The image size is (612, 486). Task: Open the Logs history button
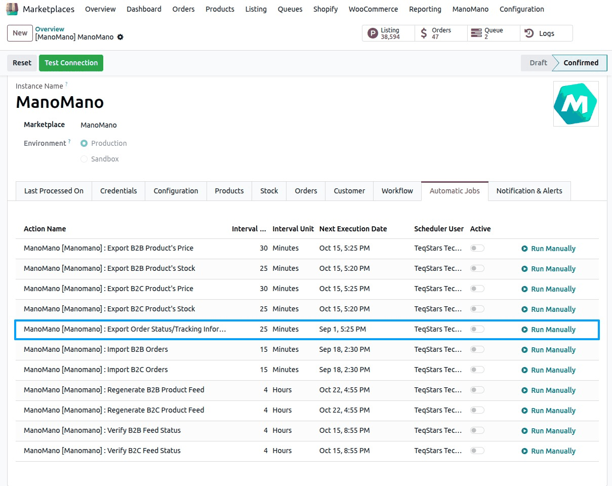coord(546,33)
